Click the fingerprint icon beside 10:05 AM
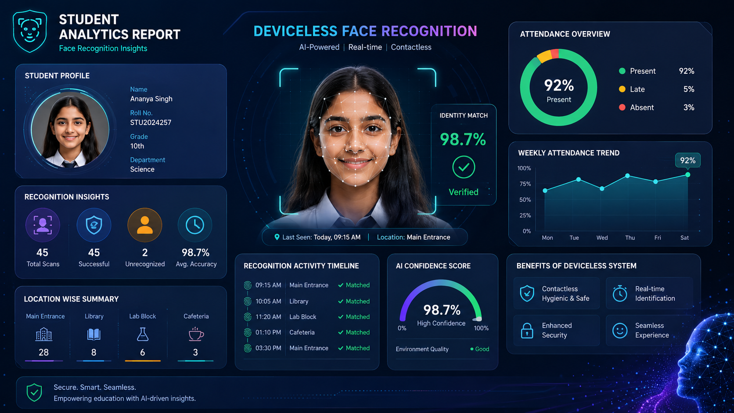 [248, 302]
